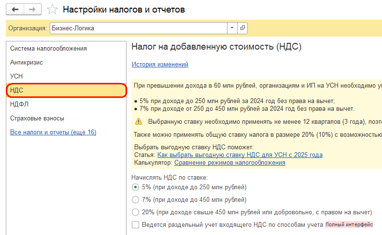This screenshot has width=382, height=235.
Task: Go back with the left arrow button
Action: click(15, 10)
